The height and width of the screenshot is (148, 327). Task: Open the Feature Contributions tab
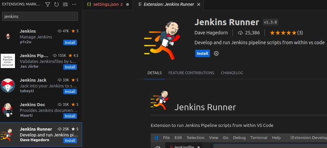(x=191, y=73)
